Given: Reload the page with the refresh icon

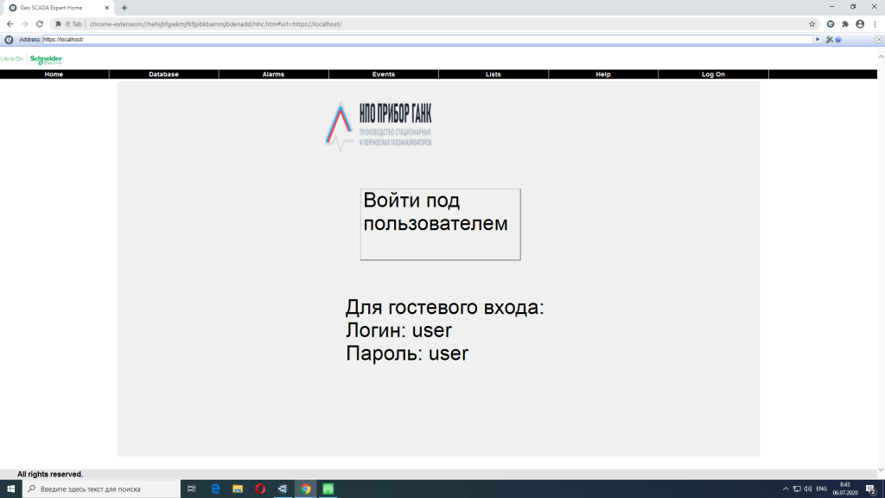Looking at the screenshot, I should point(39,24).
